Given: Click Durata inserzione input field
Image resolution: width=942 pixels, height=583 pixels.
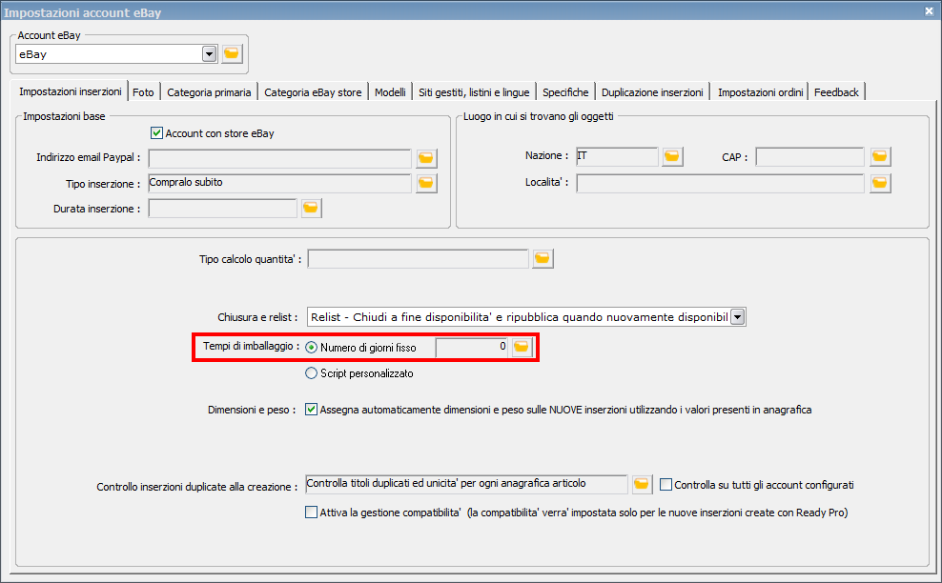Looking at the screenshot, I should (x=222, y=209).
